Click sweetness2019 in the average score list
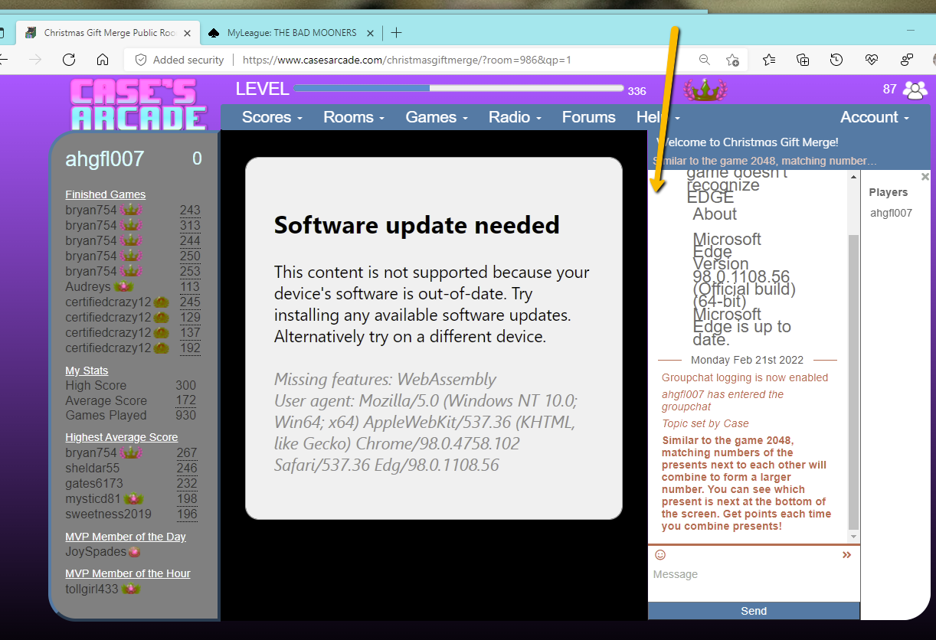This screenshot has height=640, width=936. tap(108, 514)
